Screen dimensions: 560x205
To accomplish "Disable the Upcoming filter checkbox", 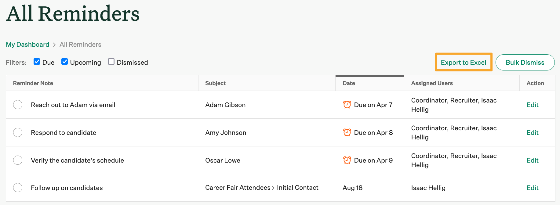I will pos(65,62).
